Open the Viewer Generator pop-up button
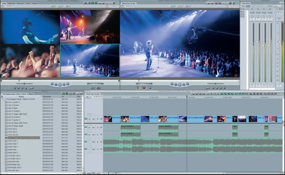This screenshot has height=175, width=285. [x=99, y=88]
